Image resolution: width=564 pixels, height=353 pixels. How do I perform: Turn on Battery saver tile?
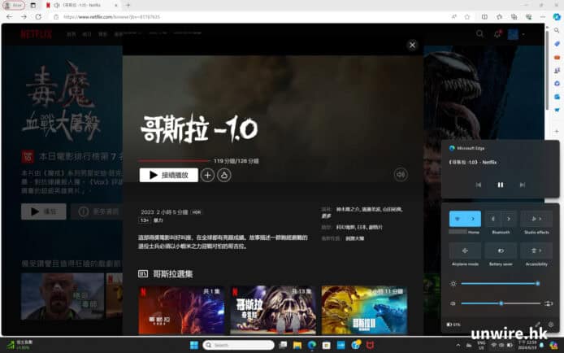point(501,251)
